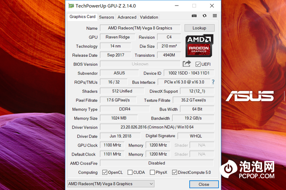Click the Close button at bottom
Screen dimensions: 286x190
(x=204, y=184)
